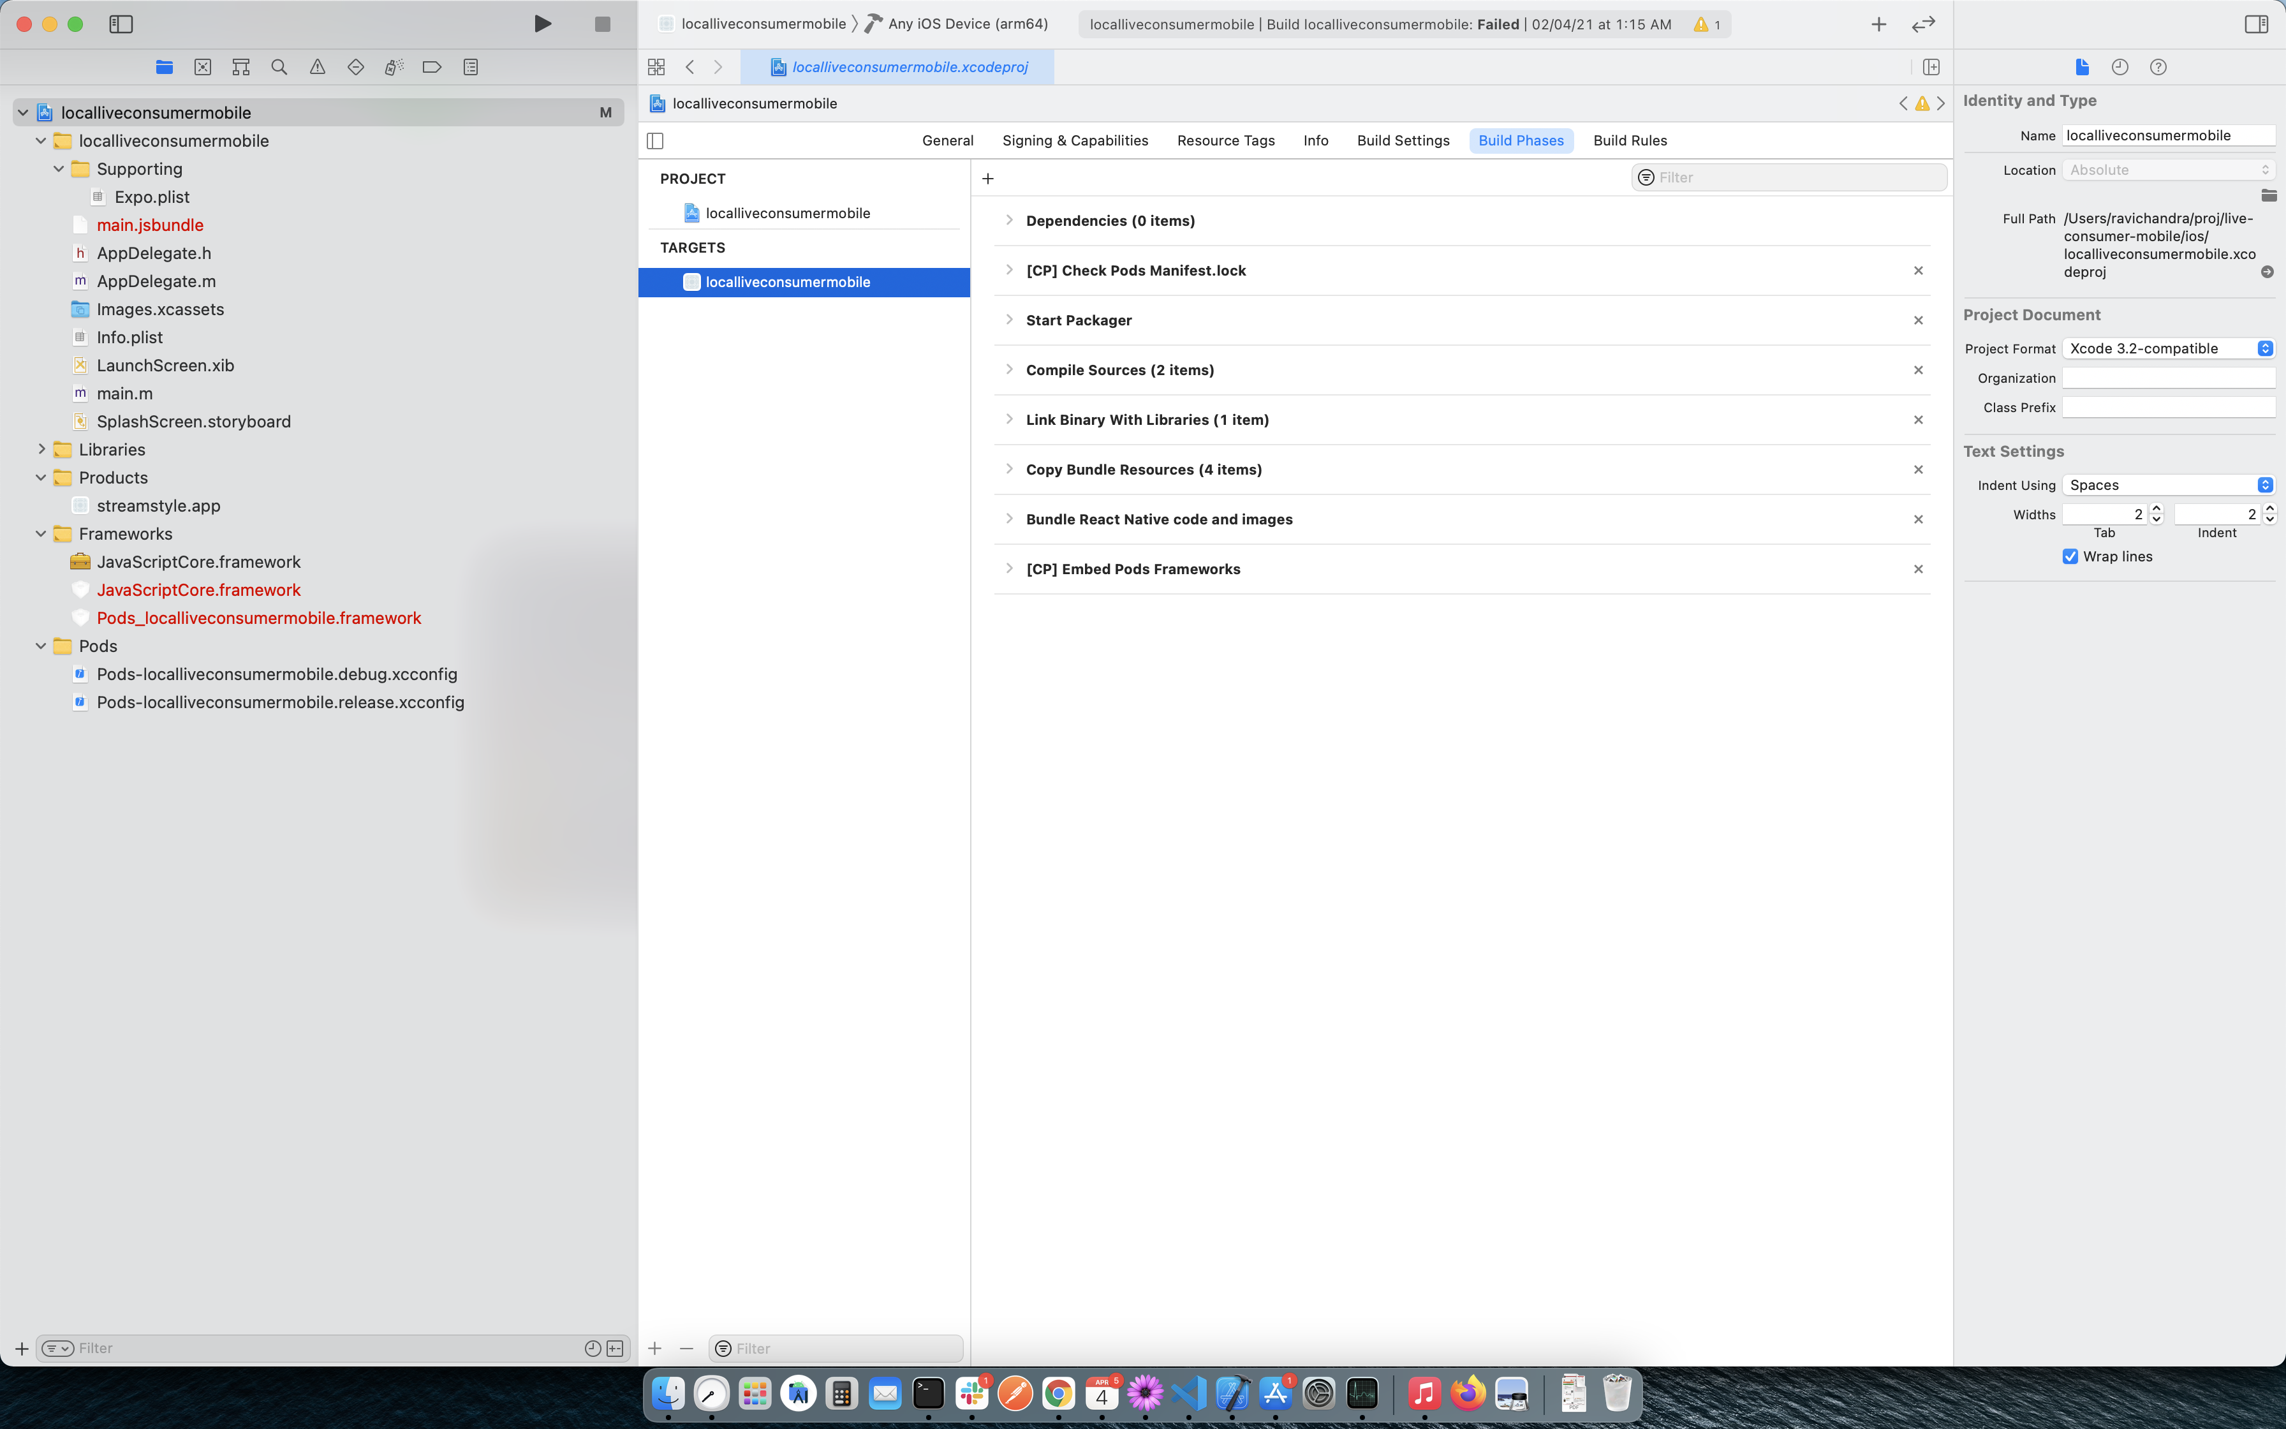
Task: Open the Find navigator magnifying glass
Action: point(279,66)
